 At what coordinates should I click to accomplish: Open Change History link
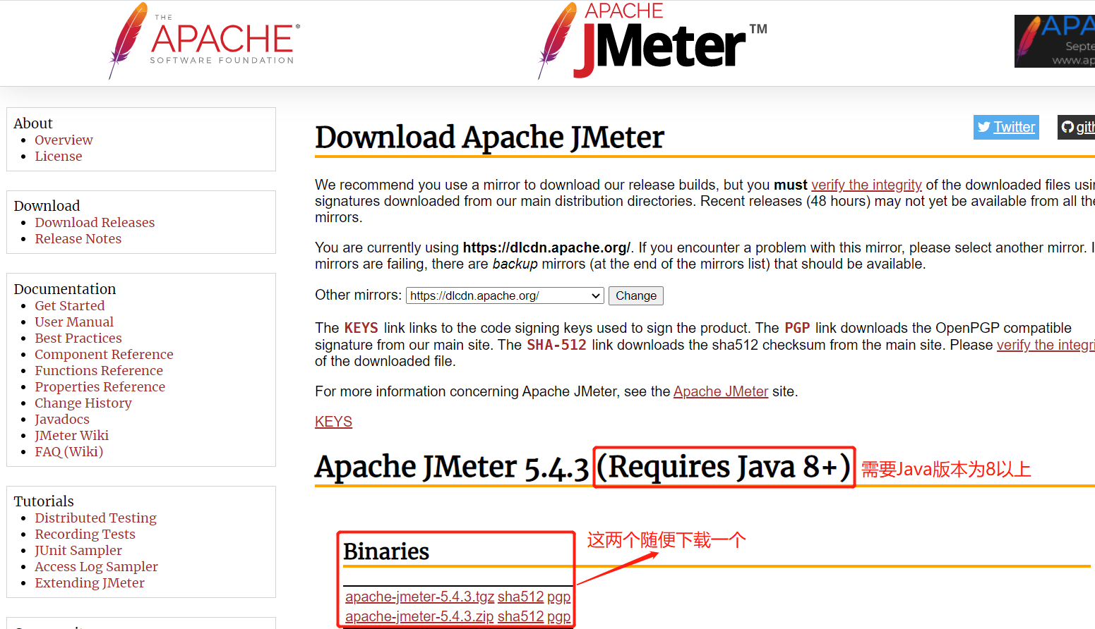point(83,403)
